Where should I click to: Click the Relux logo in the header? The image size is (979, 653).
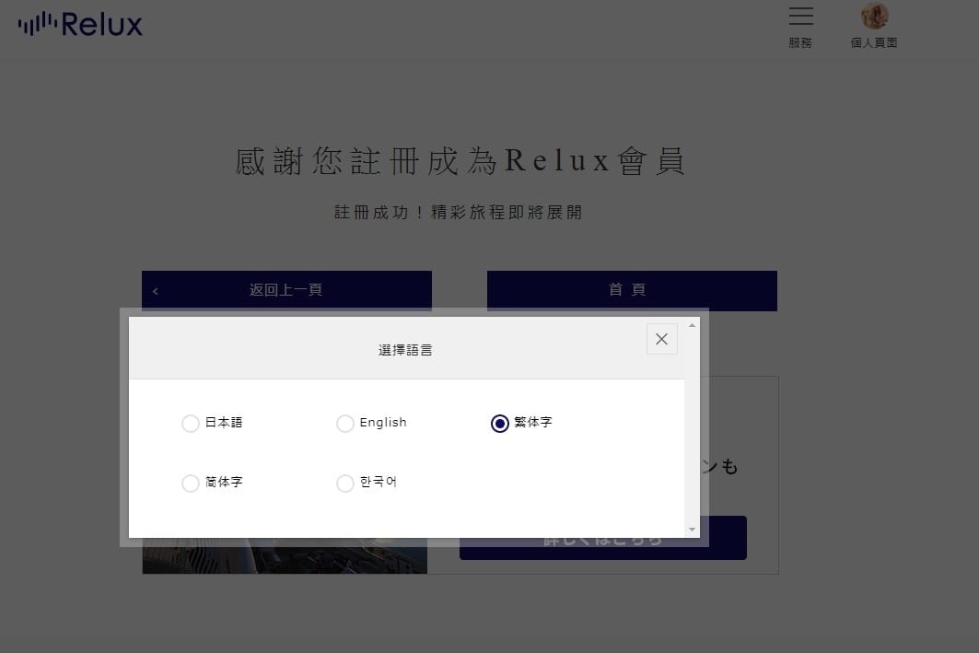tap(80, 25)
